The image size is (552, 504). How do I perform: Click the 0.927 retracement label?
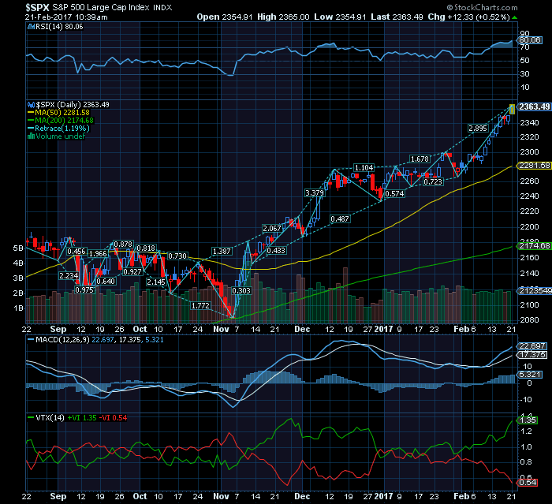click(x=132, y=272)
